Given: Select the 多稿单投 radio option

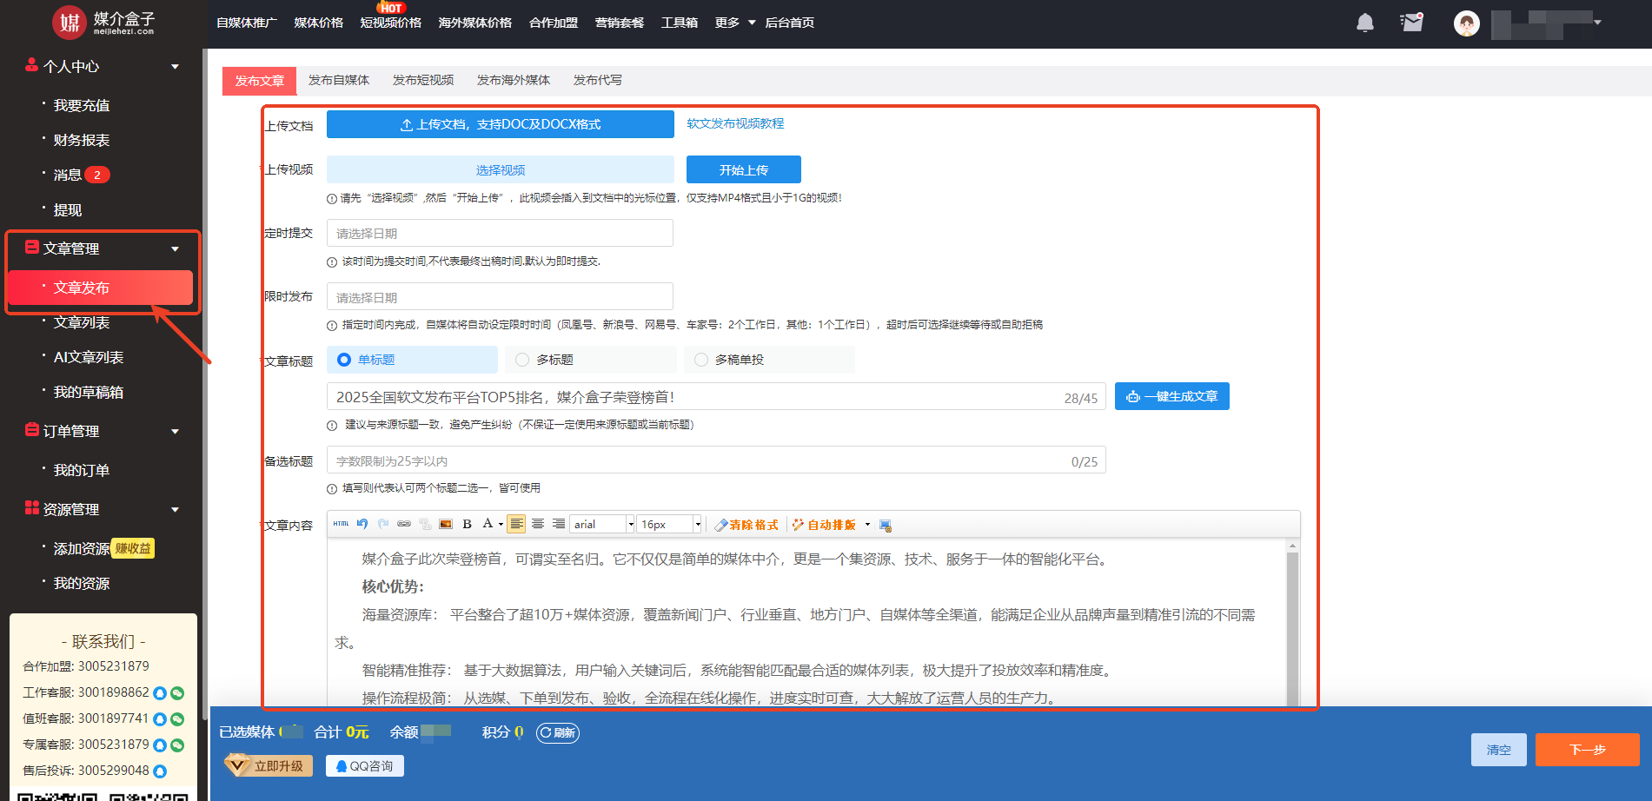Looking at the screenshot, I should (701, 360).
